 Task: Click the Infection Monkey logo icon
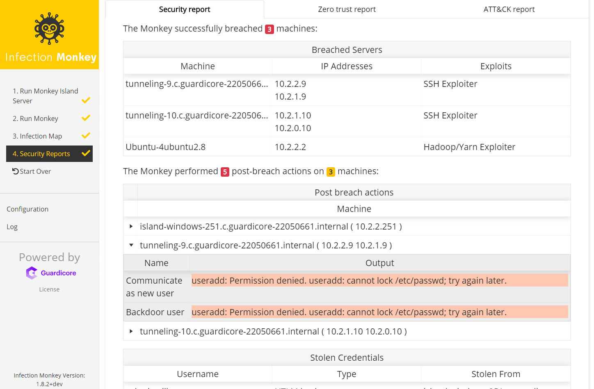pos(49,29)
